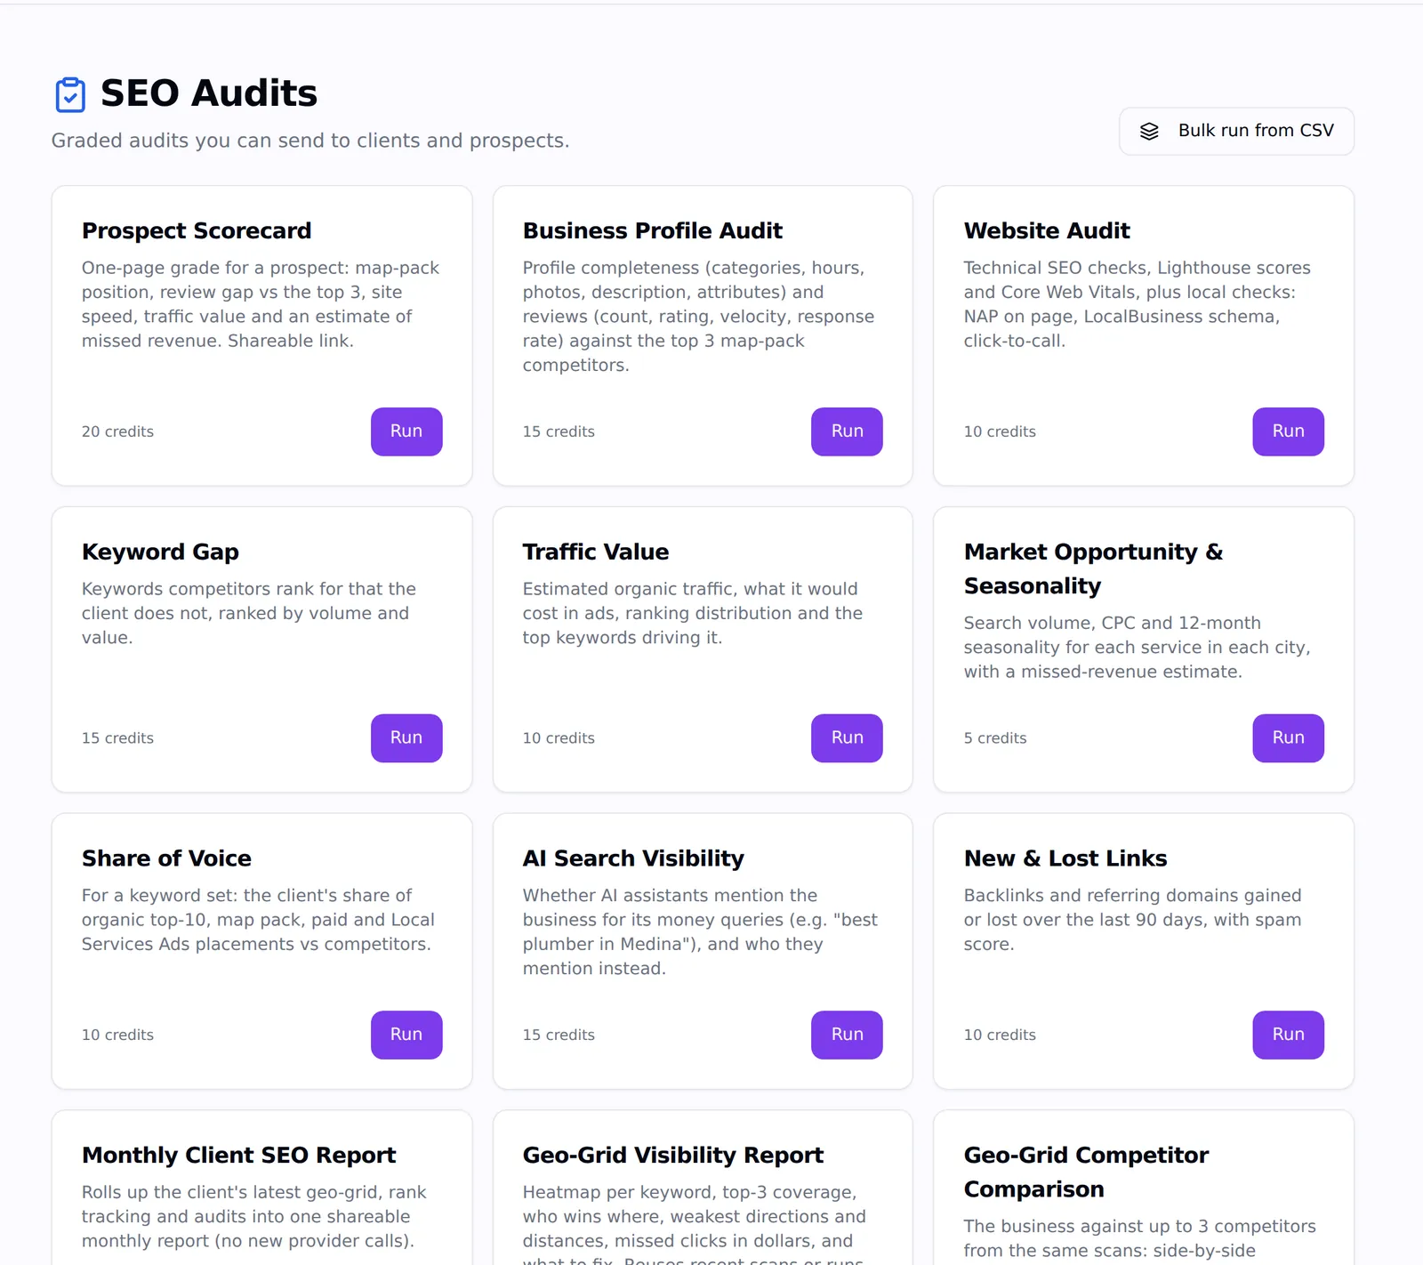The height and width of the screenshot is (1265, 1423).
Task: Select the SEO Audits page heading
Action: pos(209,93)
